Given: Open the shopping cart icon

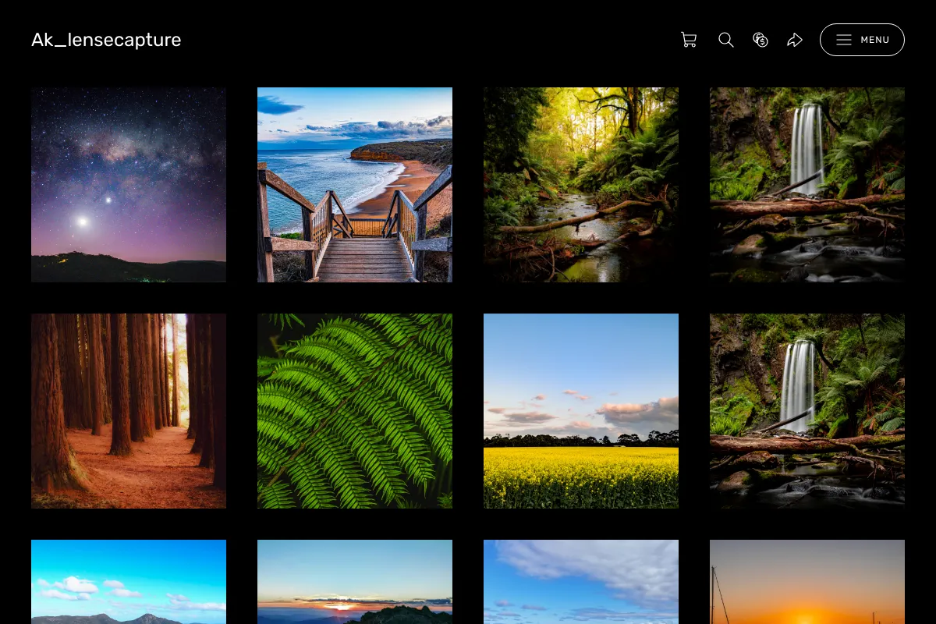Looking at the screenshot, I should click(689, 40).
